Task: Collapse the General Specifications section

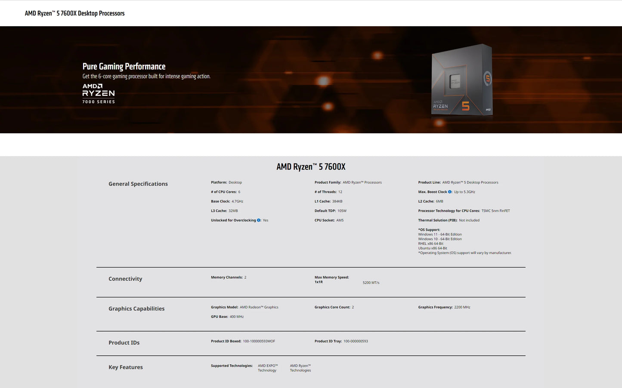Action: (138, 184)
